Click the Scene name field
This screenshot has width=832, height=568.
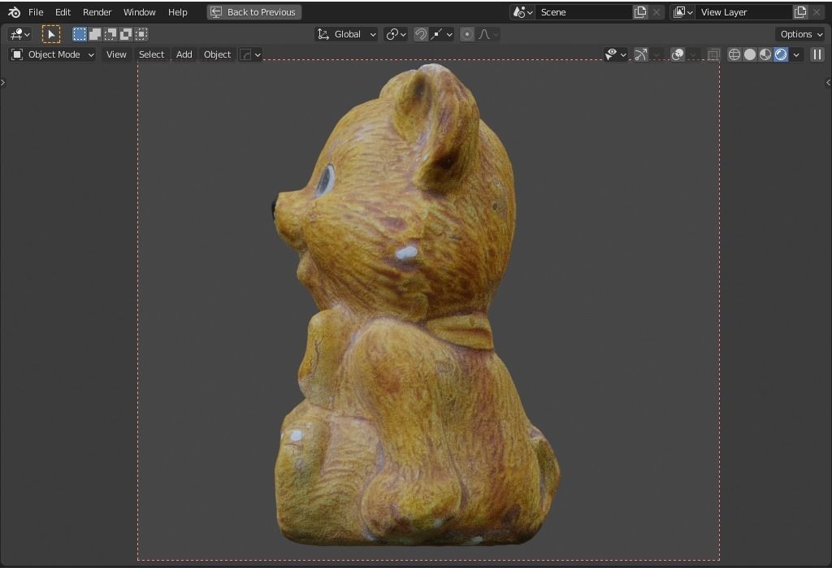tap(583, 12)
